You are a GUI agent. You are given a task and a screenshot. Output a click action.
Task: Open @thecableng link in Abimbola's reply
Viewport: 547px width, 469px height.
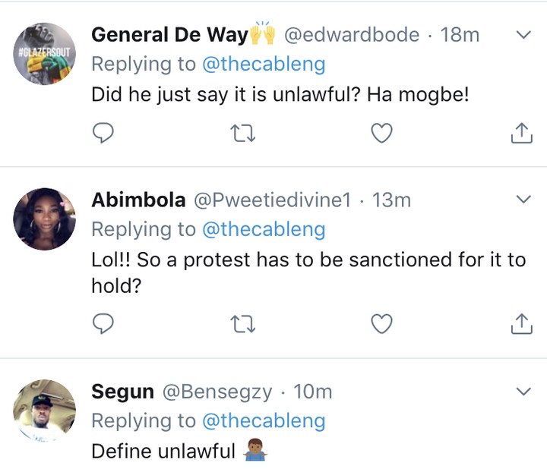[263, 229]
